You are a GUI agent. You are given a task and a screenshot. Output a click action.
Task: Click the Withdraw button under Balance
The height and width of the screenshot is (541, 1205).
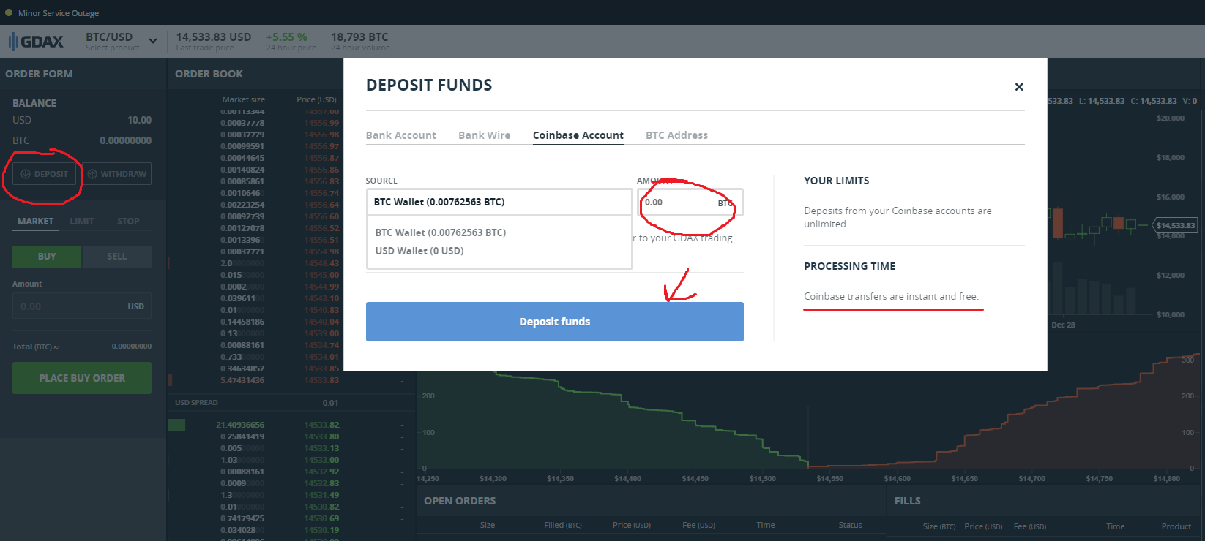click(117, 174)
